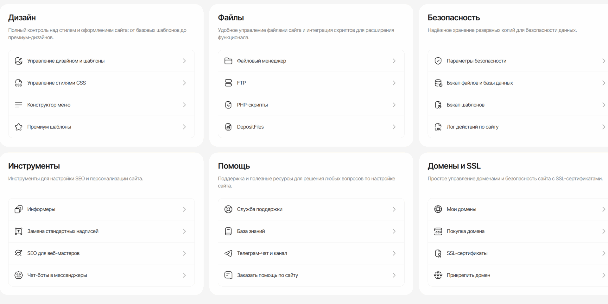The image size is (608, 304).
Task: Click the FTP server icon
Action: [228, 83]
